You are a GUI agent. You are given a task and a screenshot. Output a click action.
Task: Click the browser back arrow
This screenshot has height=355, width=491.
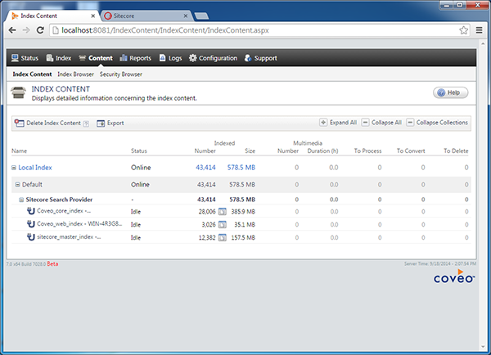tap(12, 30)
